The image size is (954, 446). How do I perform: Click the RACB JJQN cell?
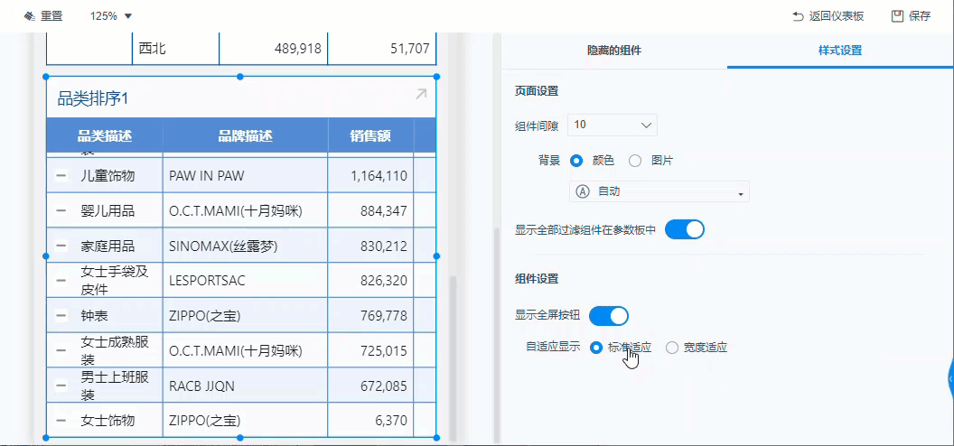click(x=245, y=386)
